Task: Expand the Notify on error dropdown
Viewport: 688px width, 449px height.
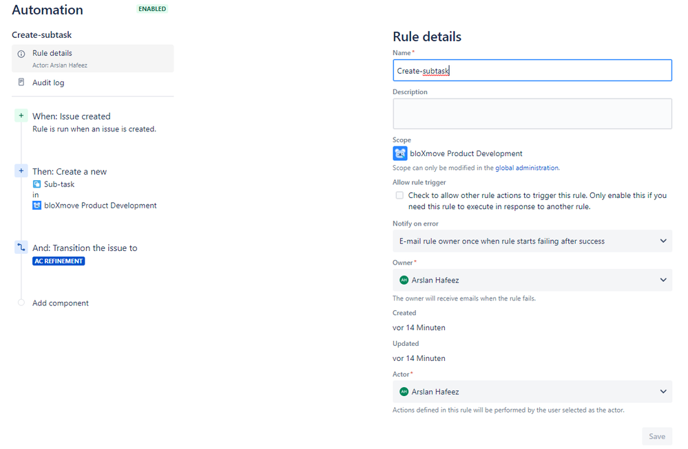Action: (x=532, y=241)
